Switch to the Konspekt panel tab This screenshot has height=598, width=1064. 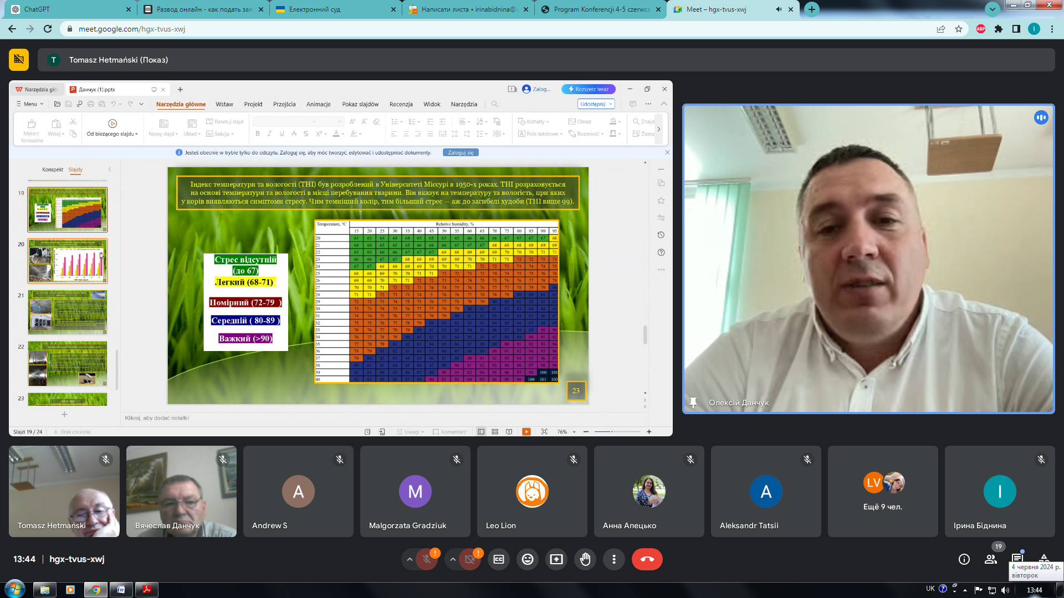(53, 169)
